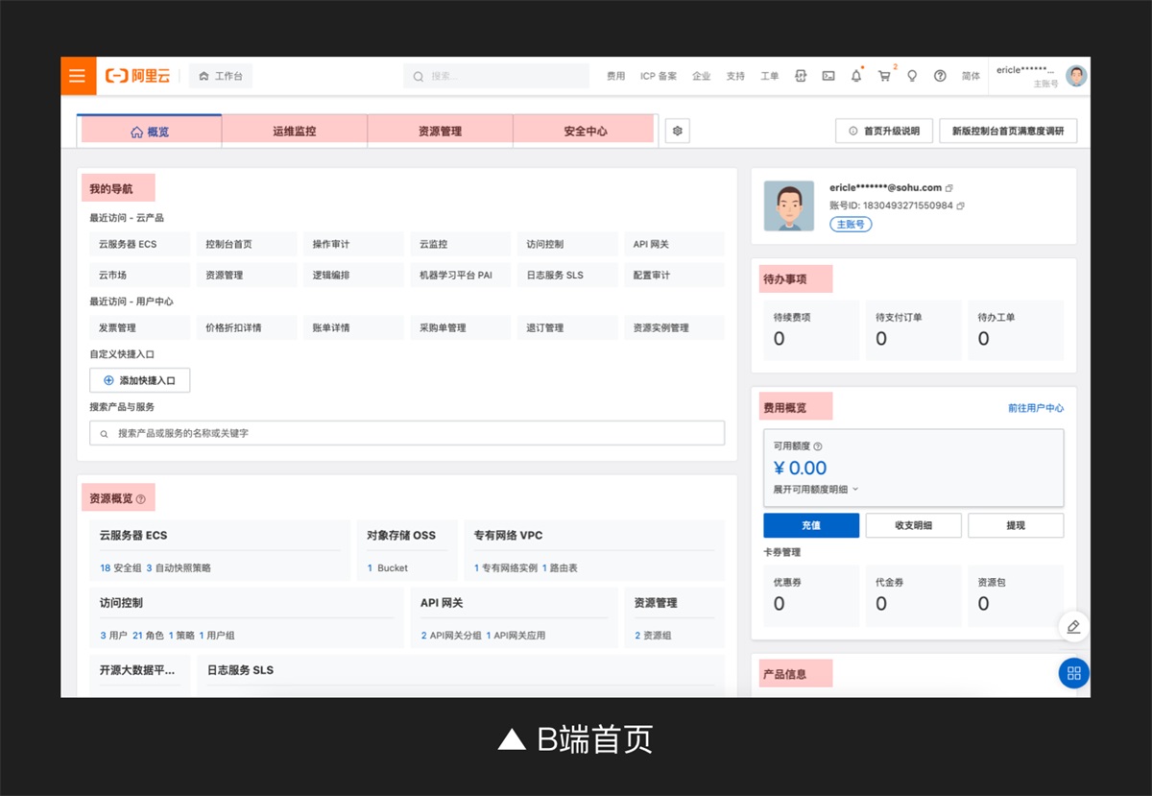Click the product and service search field

(407, 433)
